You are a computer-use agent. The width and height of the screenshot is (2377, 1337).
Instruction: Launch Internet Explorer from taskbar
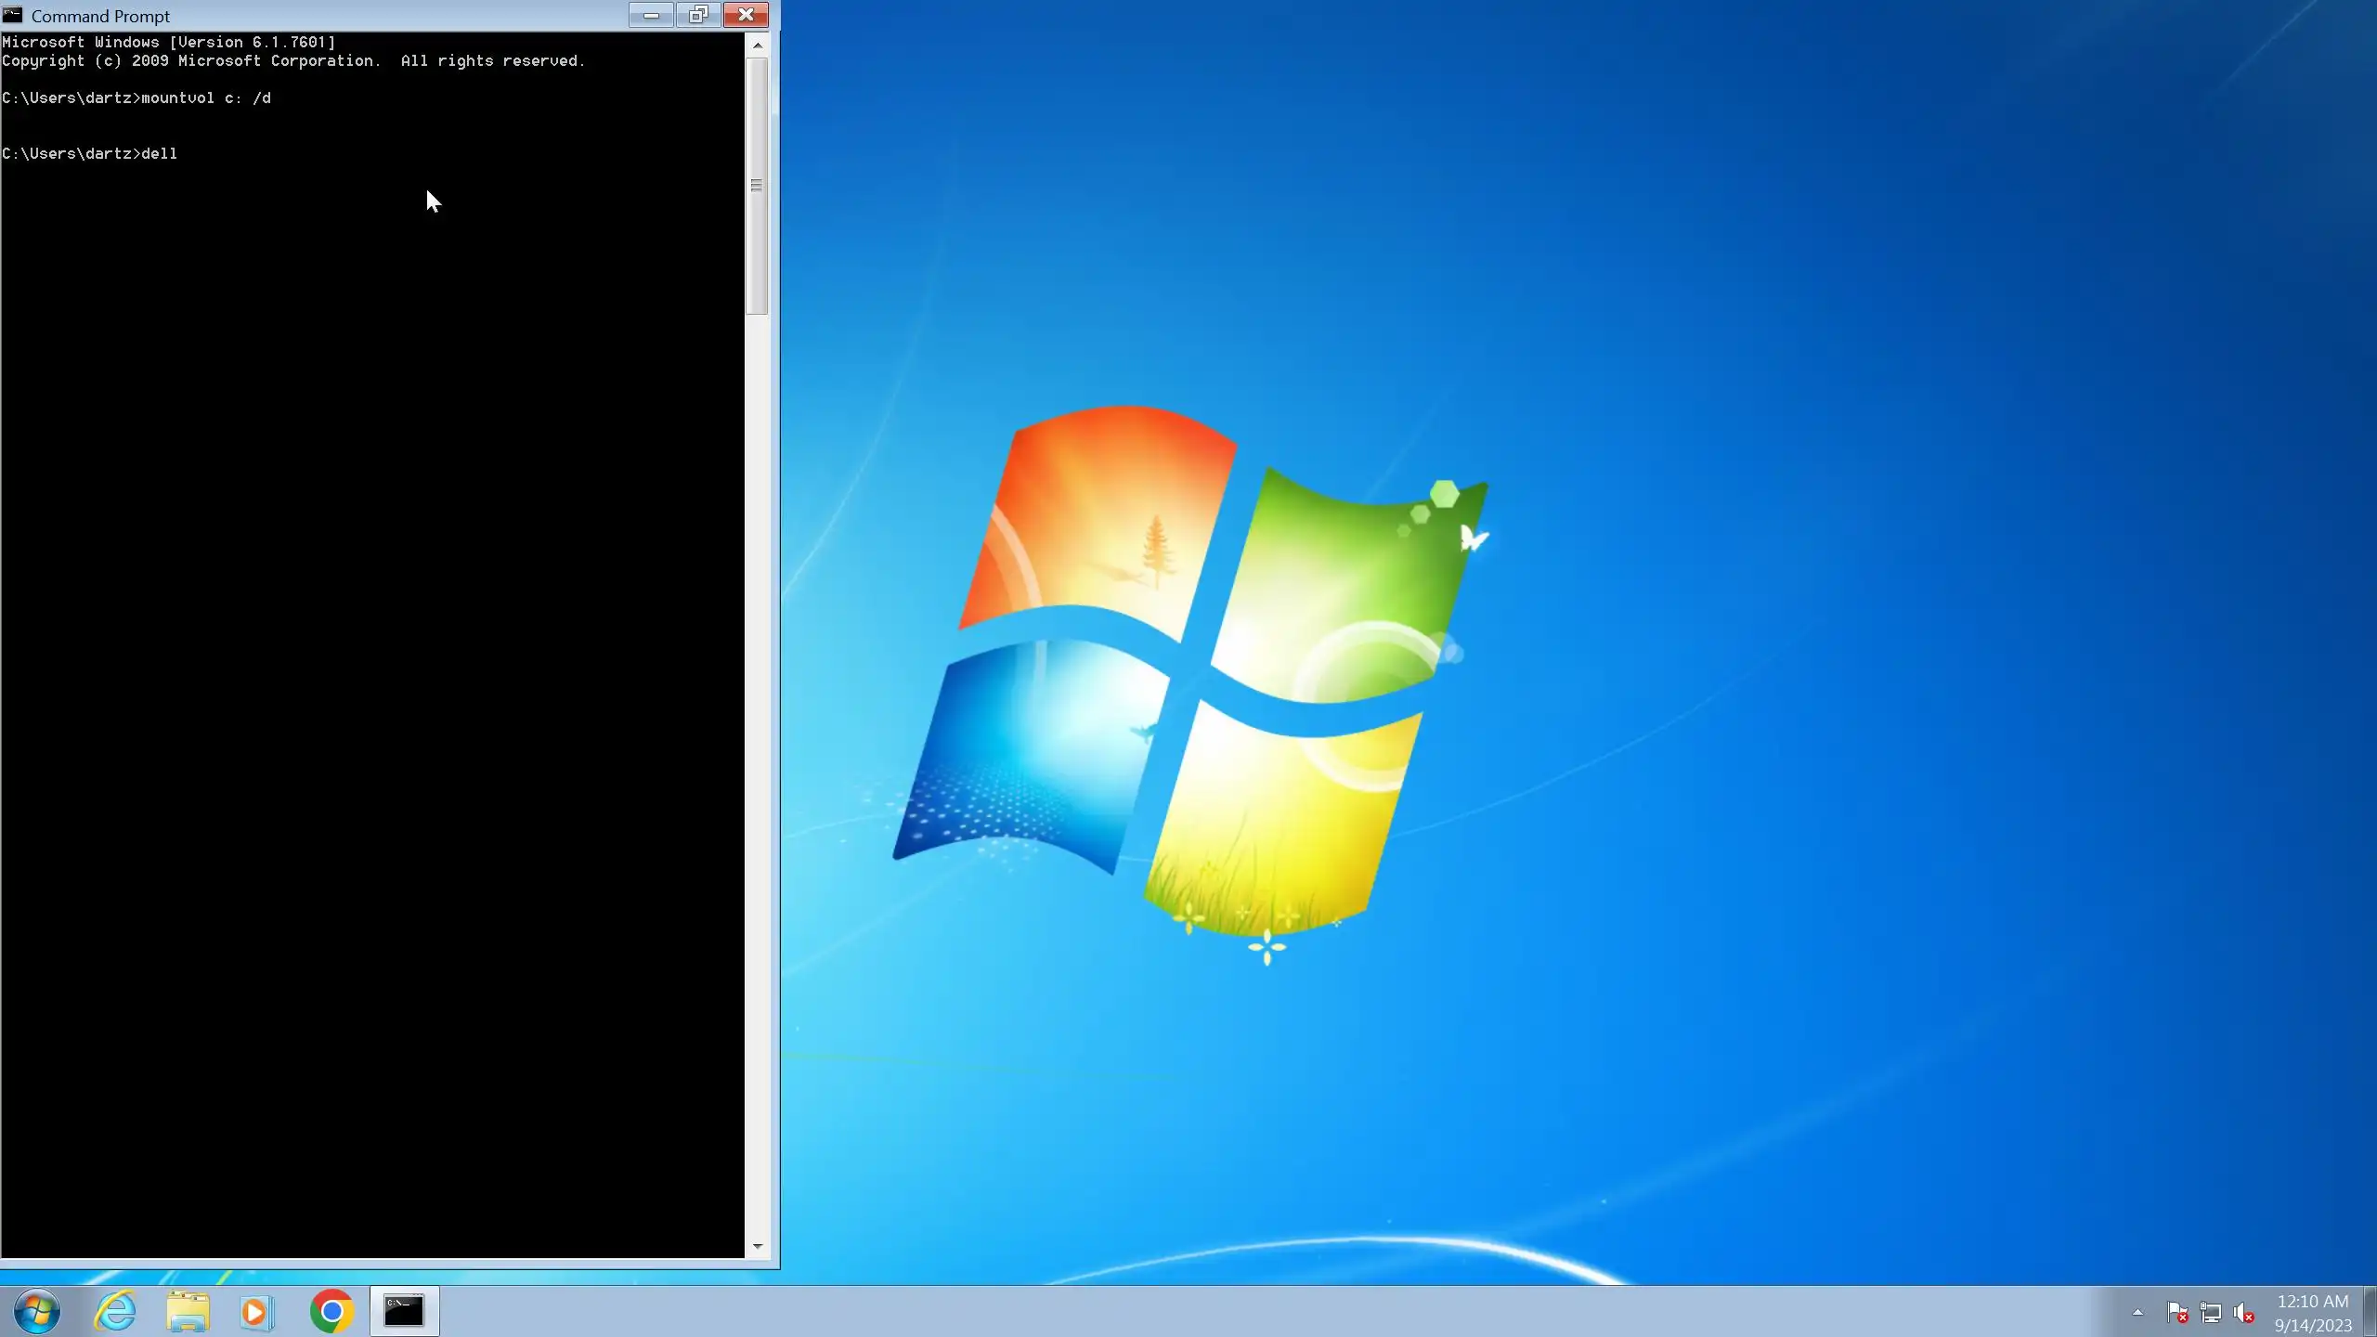115,1311
